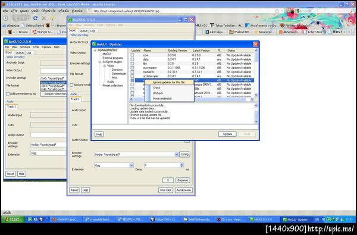Click the bookmark star in URL bar
This screenshot has width=357, height=235.
pos(277,11)
